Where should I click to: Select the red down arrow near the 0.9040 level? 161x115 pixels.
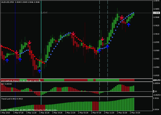point(122,17)
